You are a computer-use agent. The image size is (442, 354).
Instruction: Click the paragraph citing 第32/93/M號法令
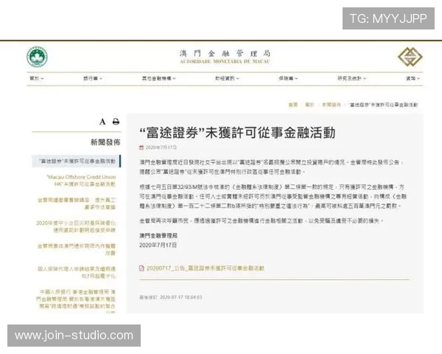click(x=273, y=196)
